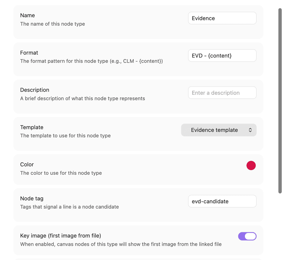Click the format pattern help text
Image resolution: width=283 pixels, height=260 pixels.
point(92,61)
